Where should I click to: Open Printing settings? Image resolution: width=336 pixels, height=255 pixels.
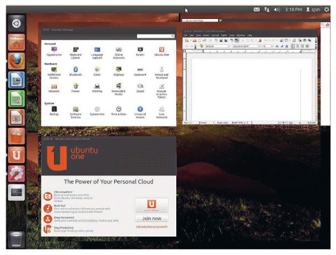(97, 88)
